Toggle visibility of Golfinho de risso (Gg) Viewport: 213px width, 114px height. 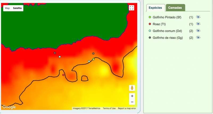tap(198, 37)
